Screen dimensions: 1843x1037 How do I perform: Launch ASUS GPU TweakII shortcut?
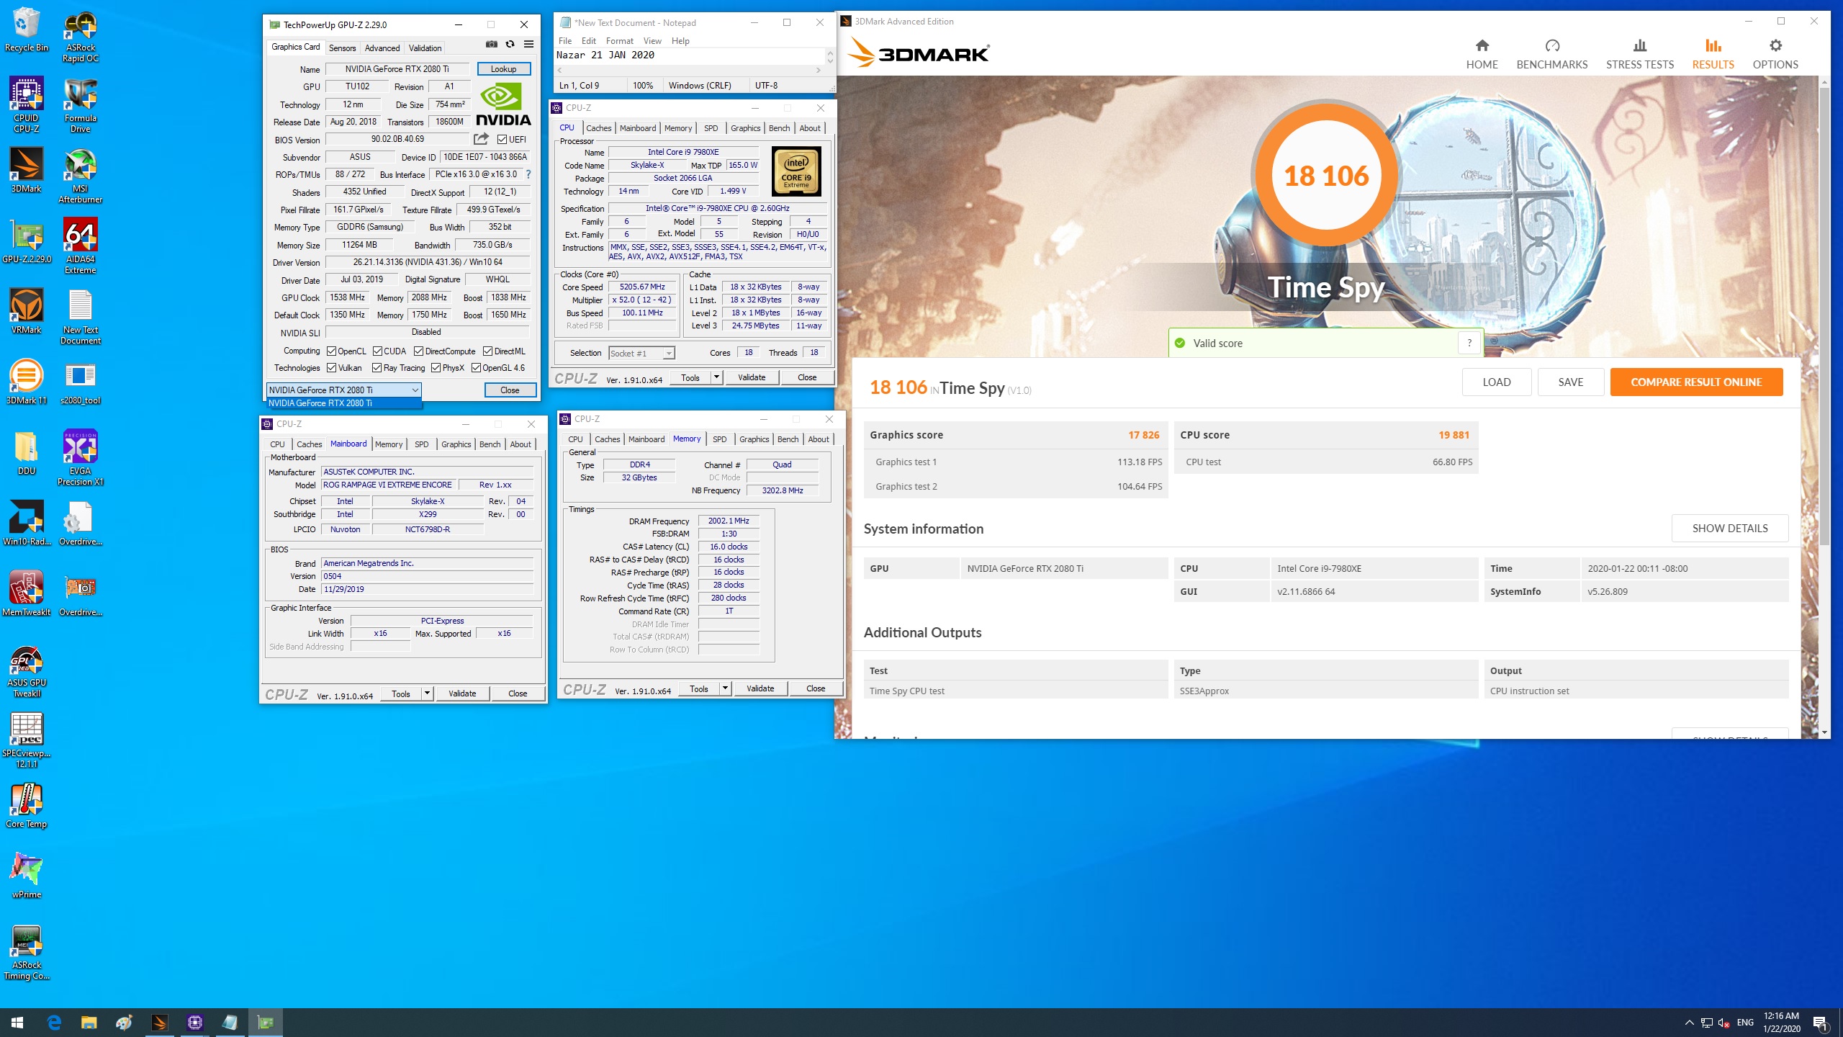[27, 671]
